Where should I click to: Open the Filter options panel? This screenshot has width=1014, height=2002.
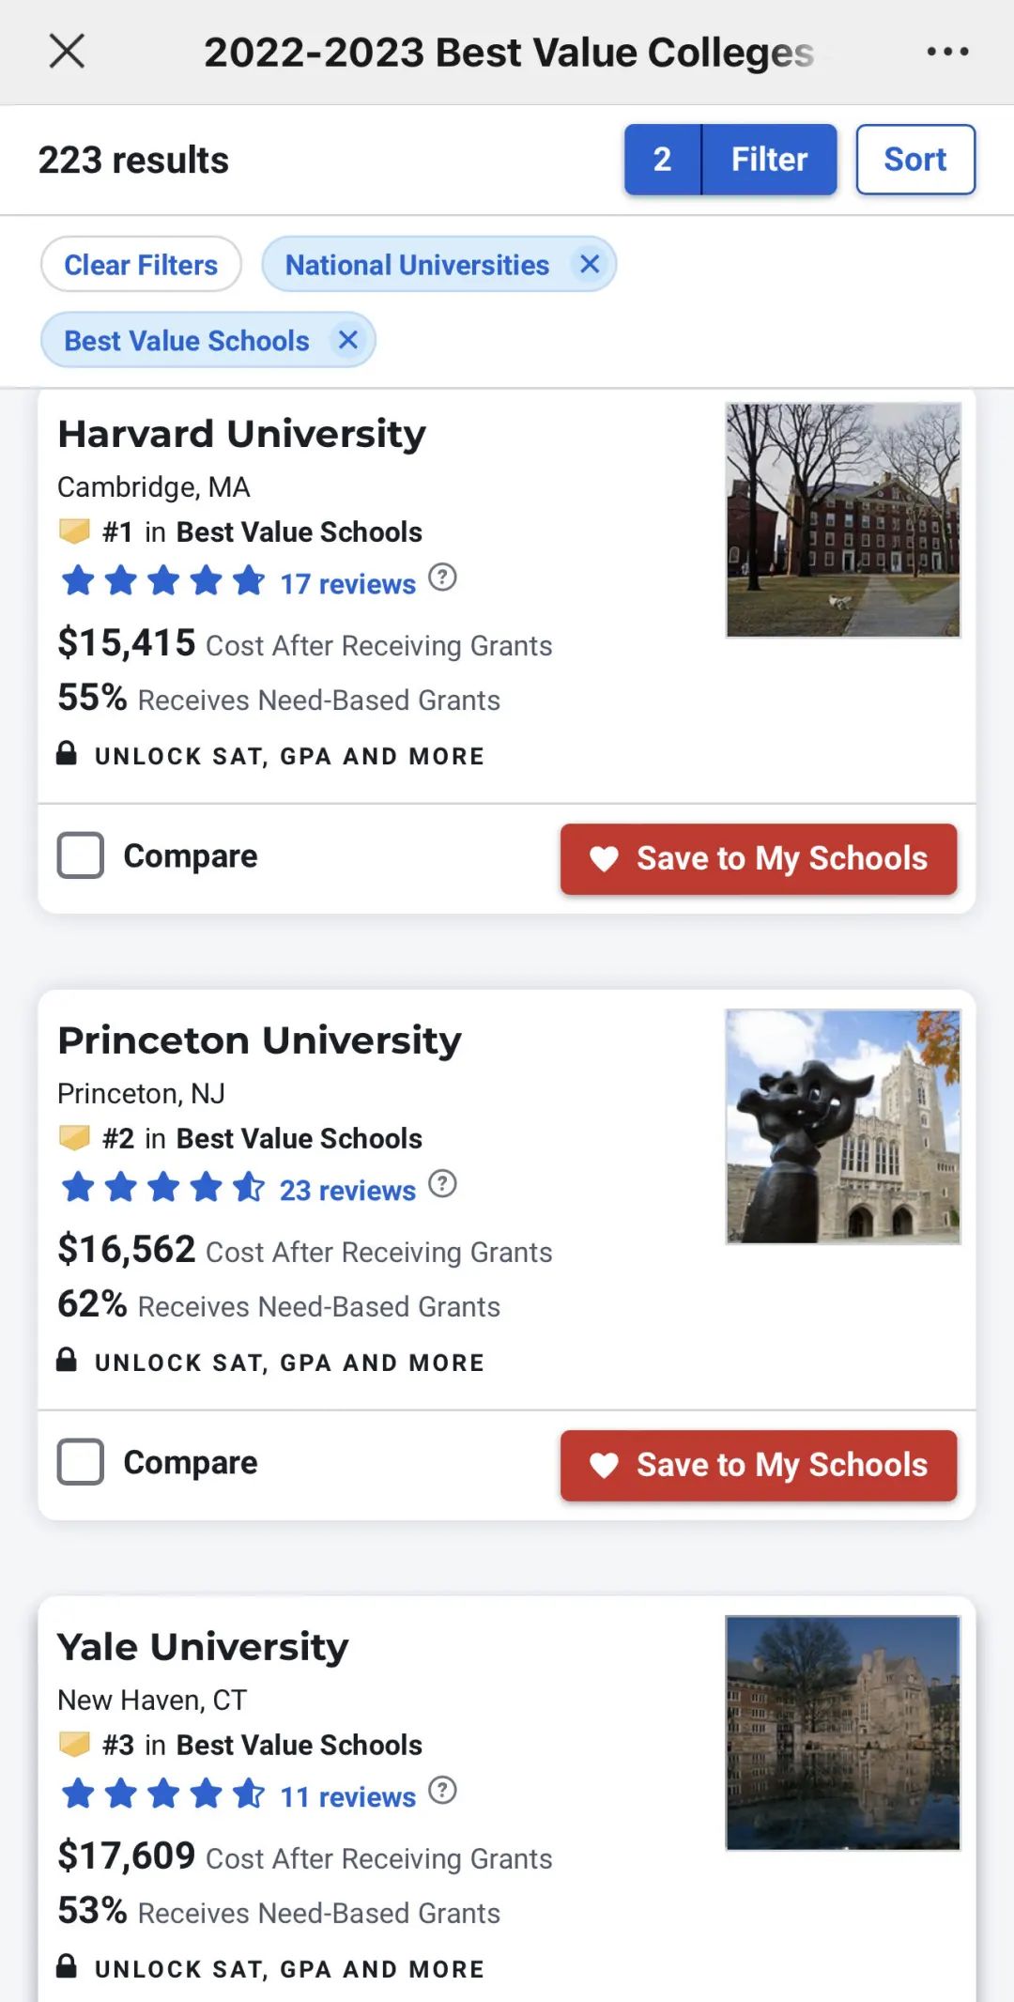pos(768,160)
